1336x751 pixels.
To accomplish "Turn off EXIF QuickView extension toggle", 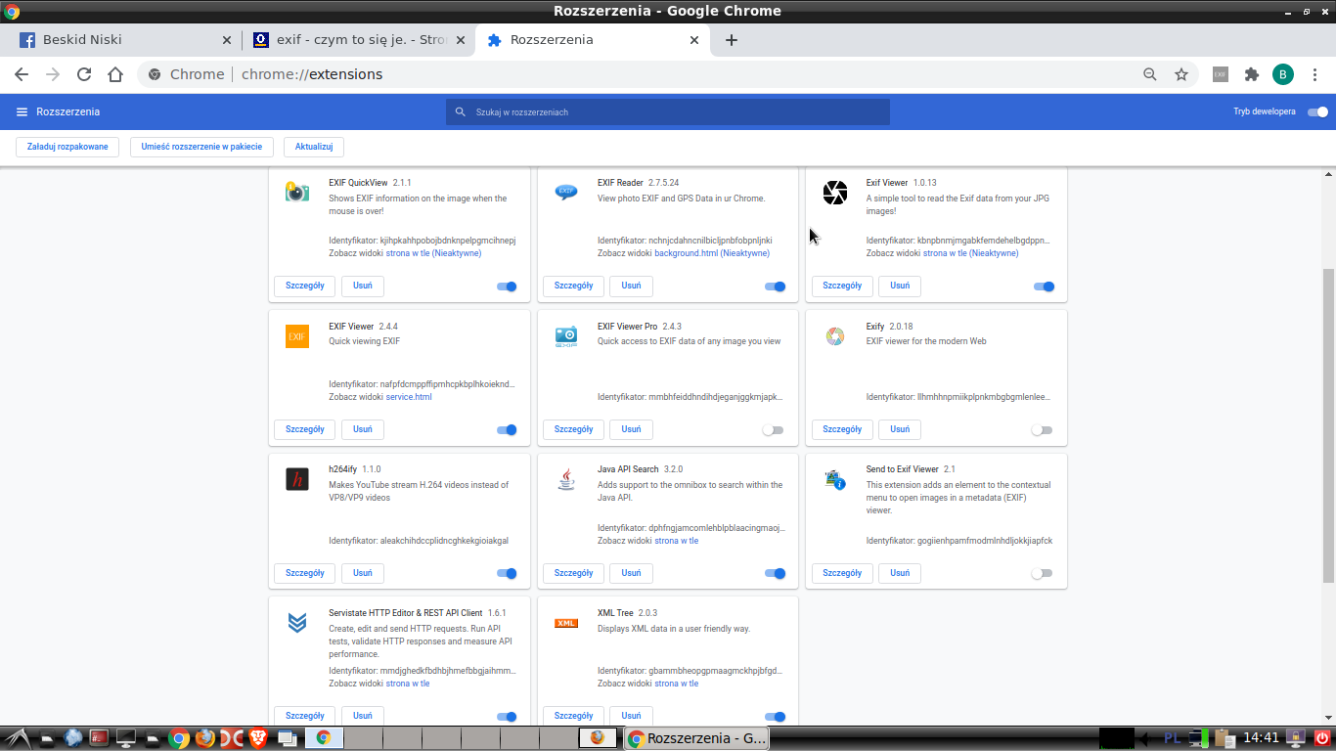I will 507,287.
